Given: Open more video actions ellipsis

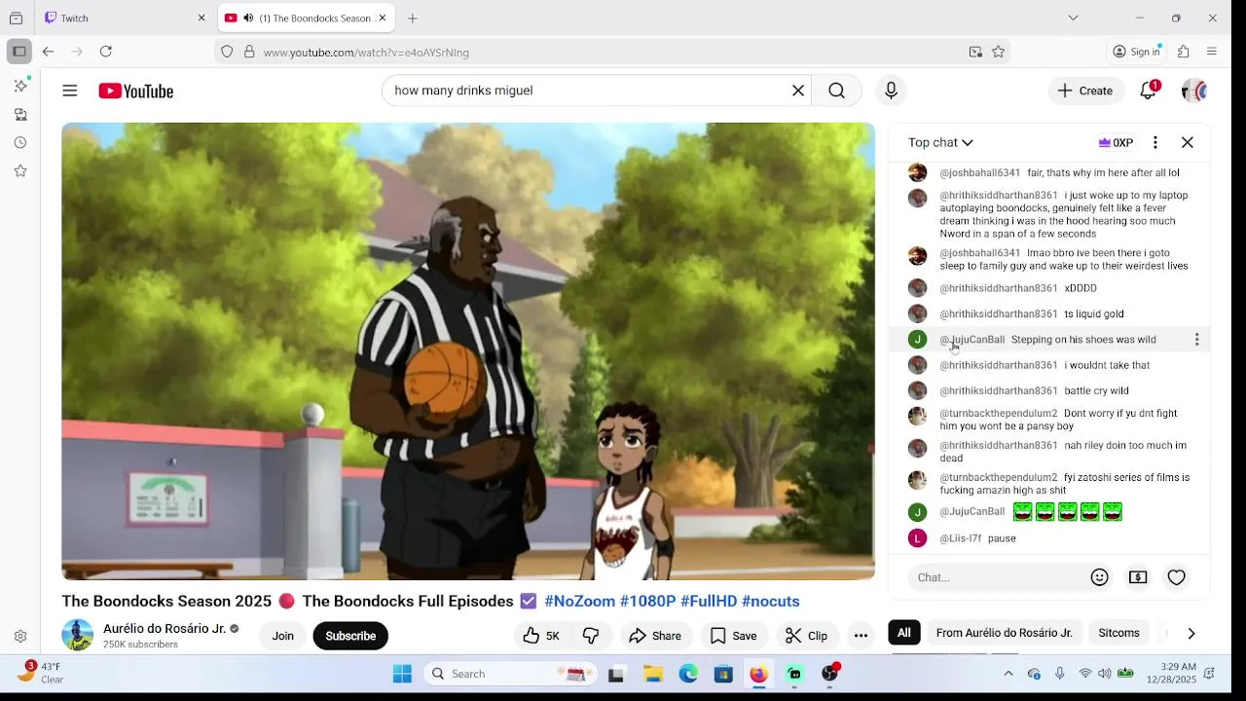Looking at the screenshot, I should [861, 636].
